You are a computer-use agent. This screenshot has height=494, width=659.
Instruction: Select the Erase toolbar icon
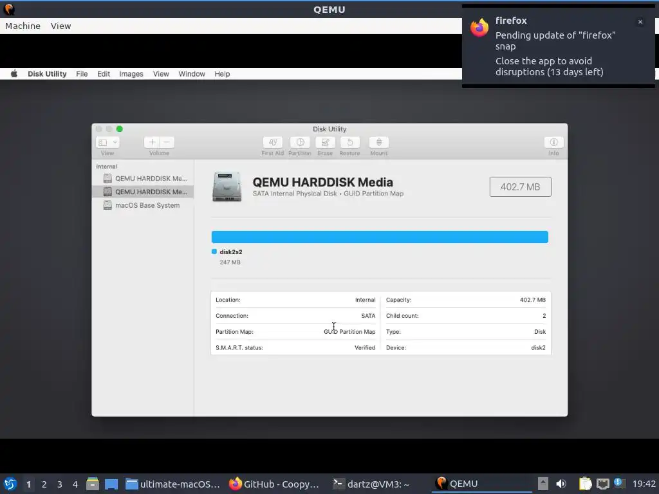coord(325,142)
